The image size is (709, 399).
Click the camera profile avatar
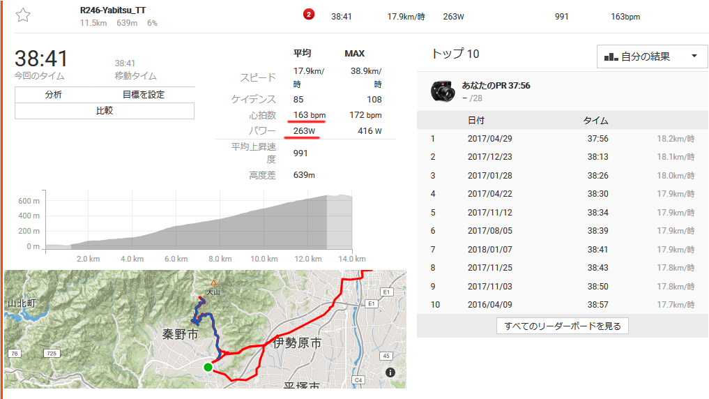click(443, 91)
